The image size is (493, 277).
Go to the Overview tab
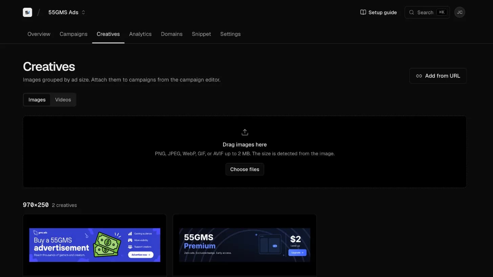pyautogui.click(x=39, y=34)
